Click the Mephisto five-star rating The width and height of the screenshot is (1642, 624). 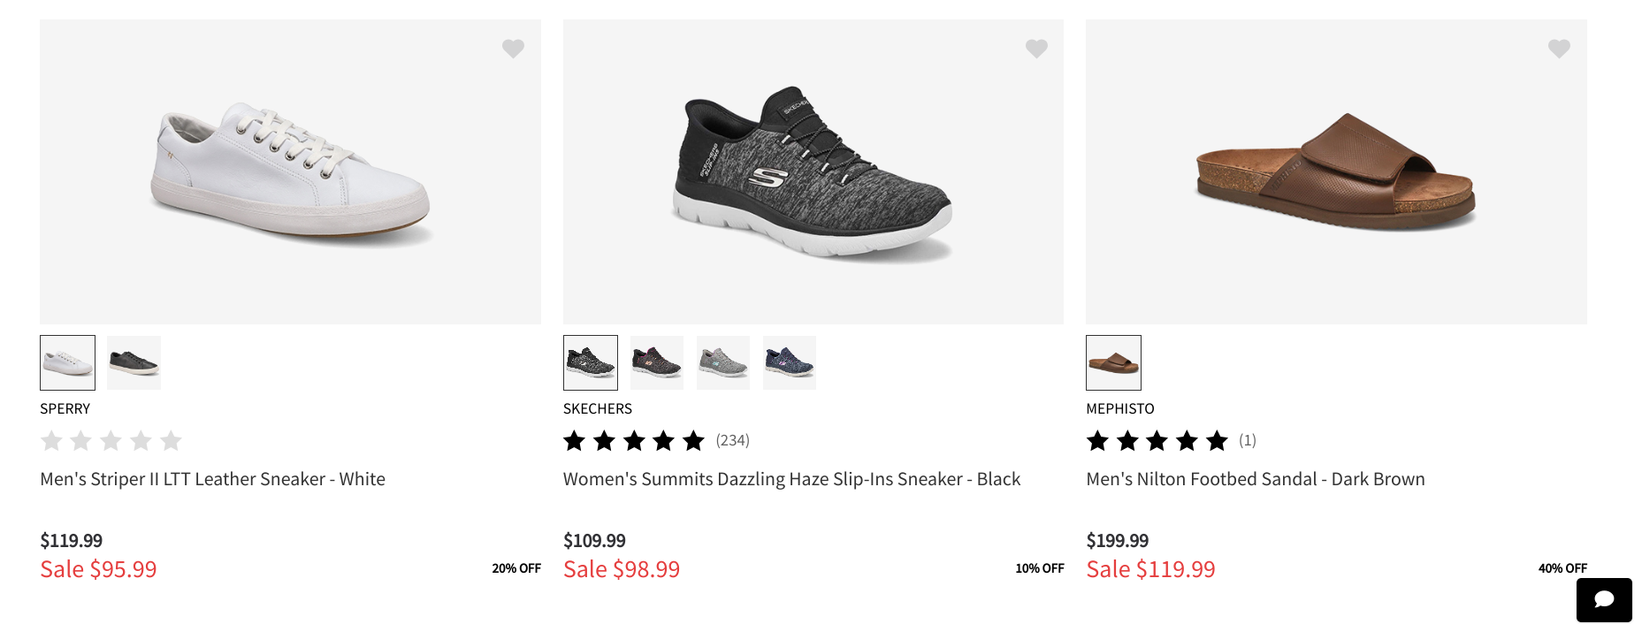[1157, 440]
